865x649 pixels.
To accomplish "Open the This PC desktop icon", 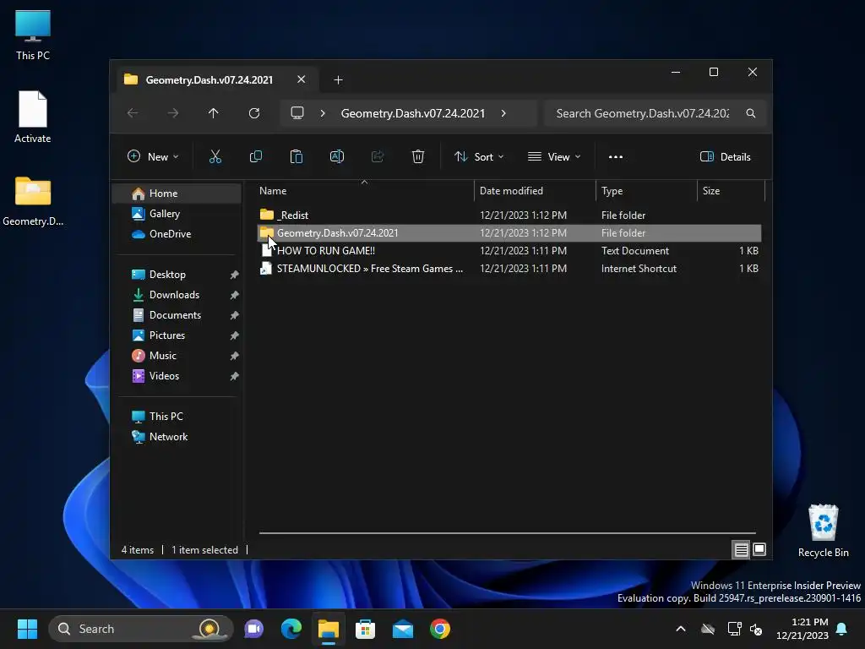I will coord(33,35).
